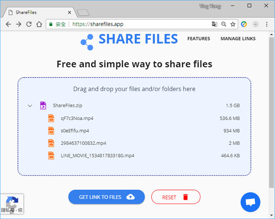Select the LINE_MOVIE_1534817833180.mp4 file name
This screenshot has width=275, height=219.
pos(97,155)
